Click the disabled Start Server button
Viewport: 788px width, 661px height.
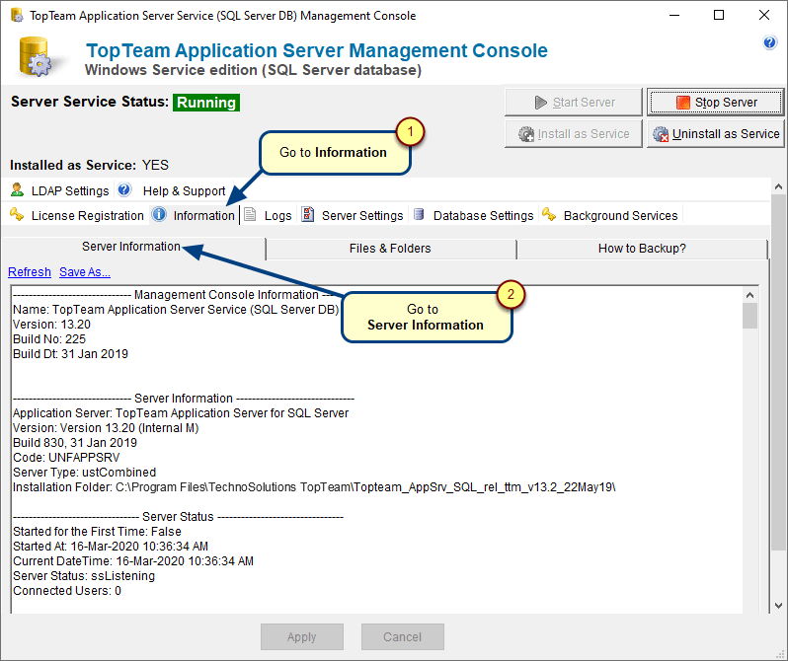click(574, 103)
